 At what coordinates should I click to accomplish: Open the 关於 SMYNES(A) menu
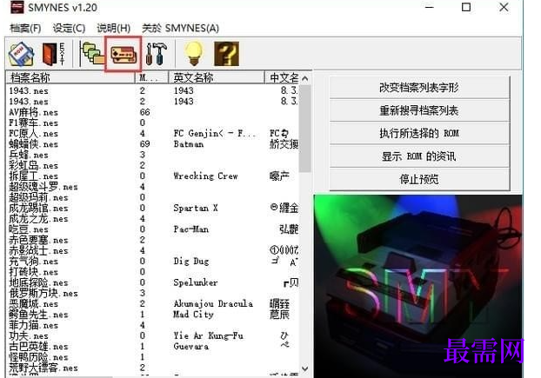[x=180, y=28]
